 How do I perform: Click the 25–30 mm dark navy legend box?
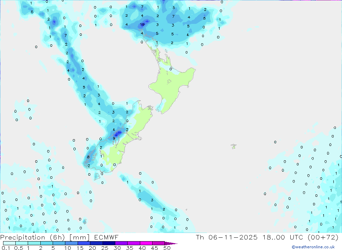[109, 243]
